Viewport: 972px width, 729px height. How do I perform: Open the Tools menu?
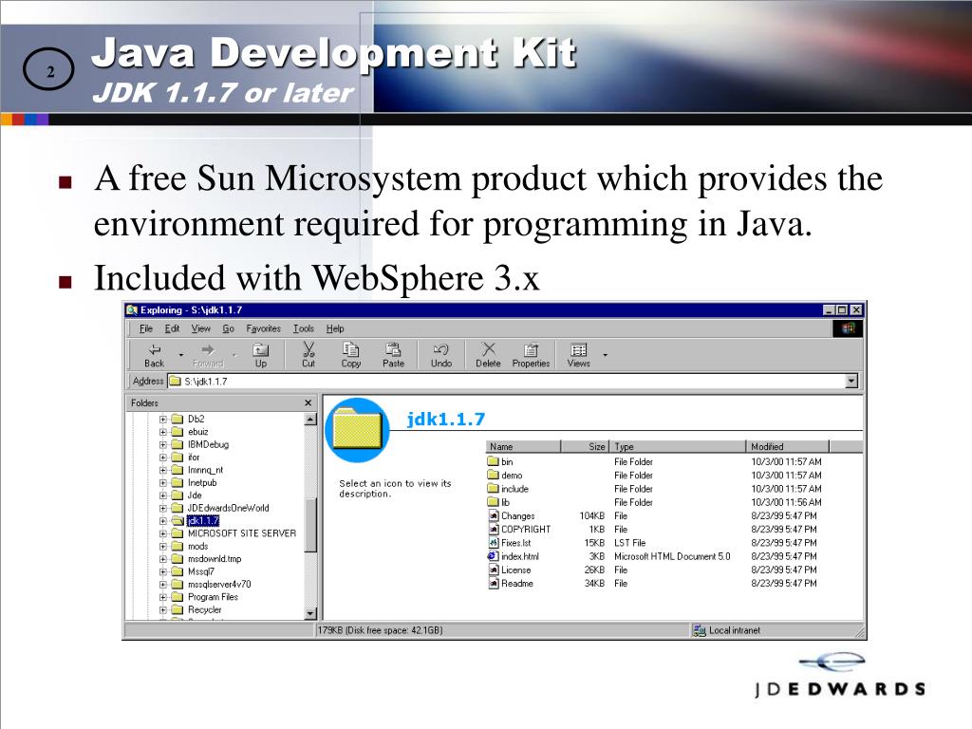(303, 328)
